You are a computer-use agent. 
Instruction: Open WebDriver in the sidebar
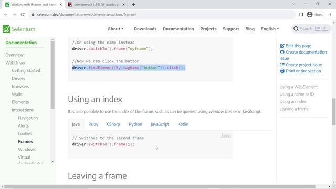tap(15, 63)
